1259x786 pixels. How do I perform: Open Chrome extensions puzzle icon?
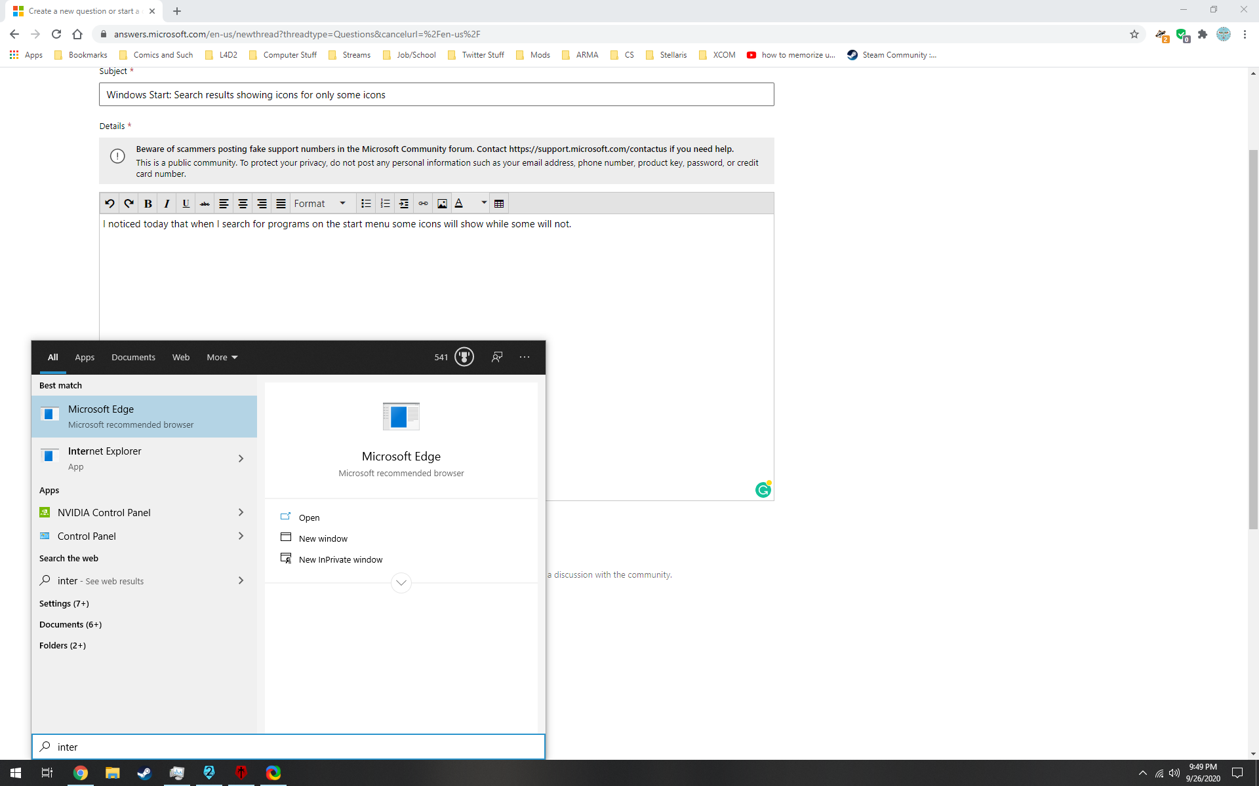1203,34
